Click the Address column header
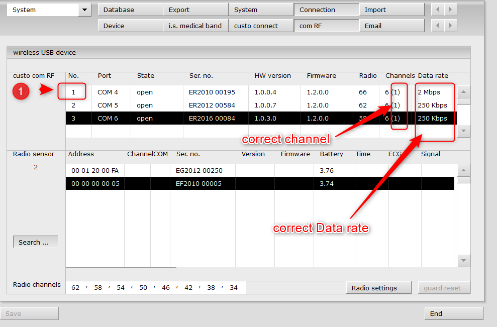Viewport: 497px width, 327px height. [81, 154]
